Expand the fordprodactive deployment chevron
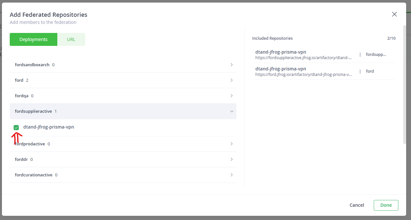 (232, 144)
